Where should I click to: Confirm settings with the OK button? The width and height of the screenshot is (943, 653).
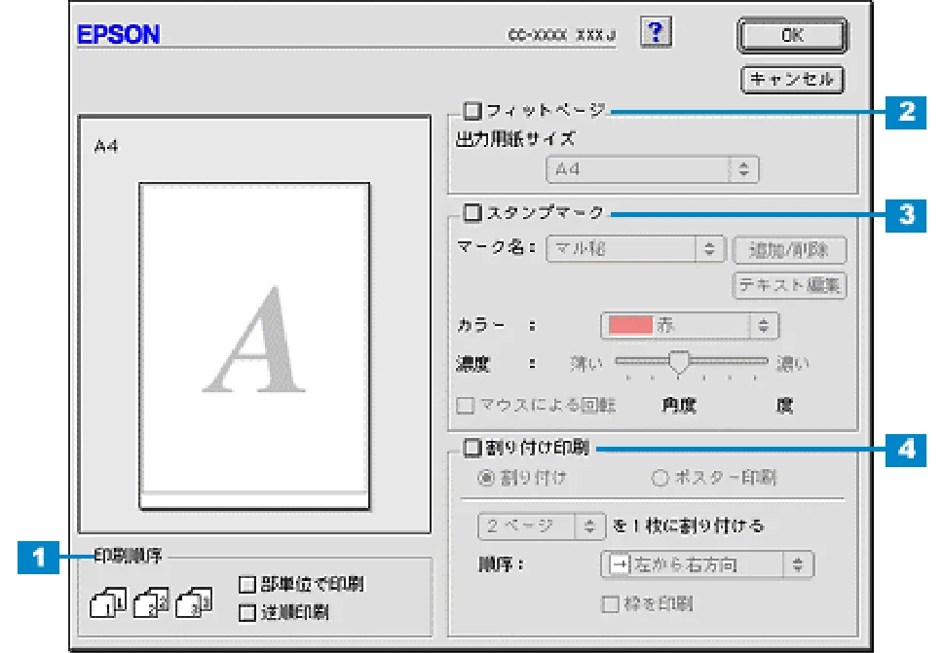pyautogui.click(x=792, y=35)
